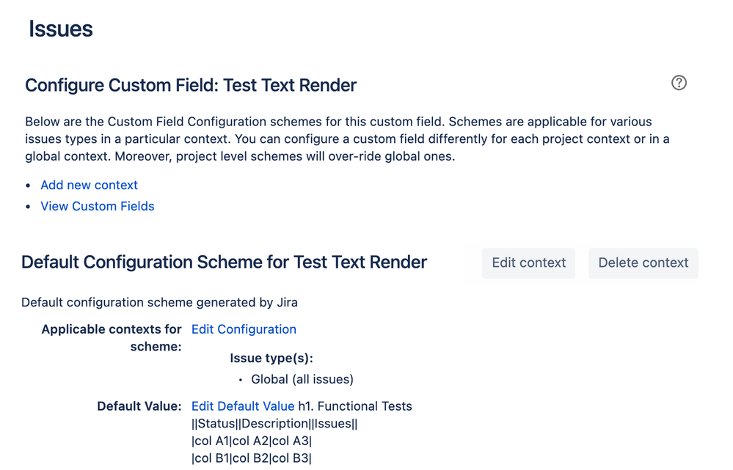
Task: Click the h1. Functional Tests default text
Action: tap(355, 406)
